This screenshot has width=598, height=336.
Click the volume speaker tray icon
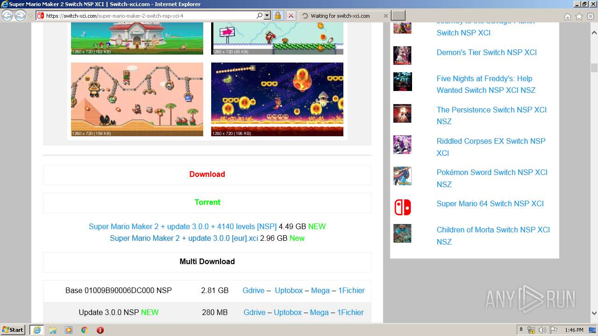(542, 330)
